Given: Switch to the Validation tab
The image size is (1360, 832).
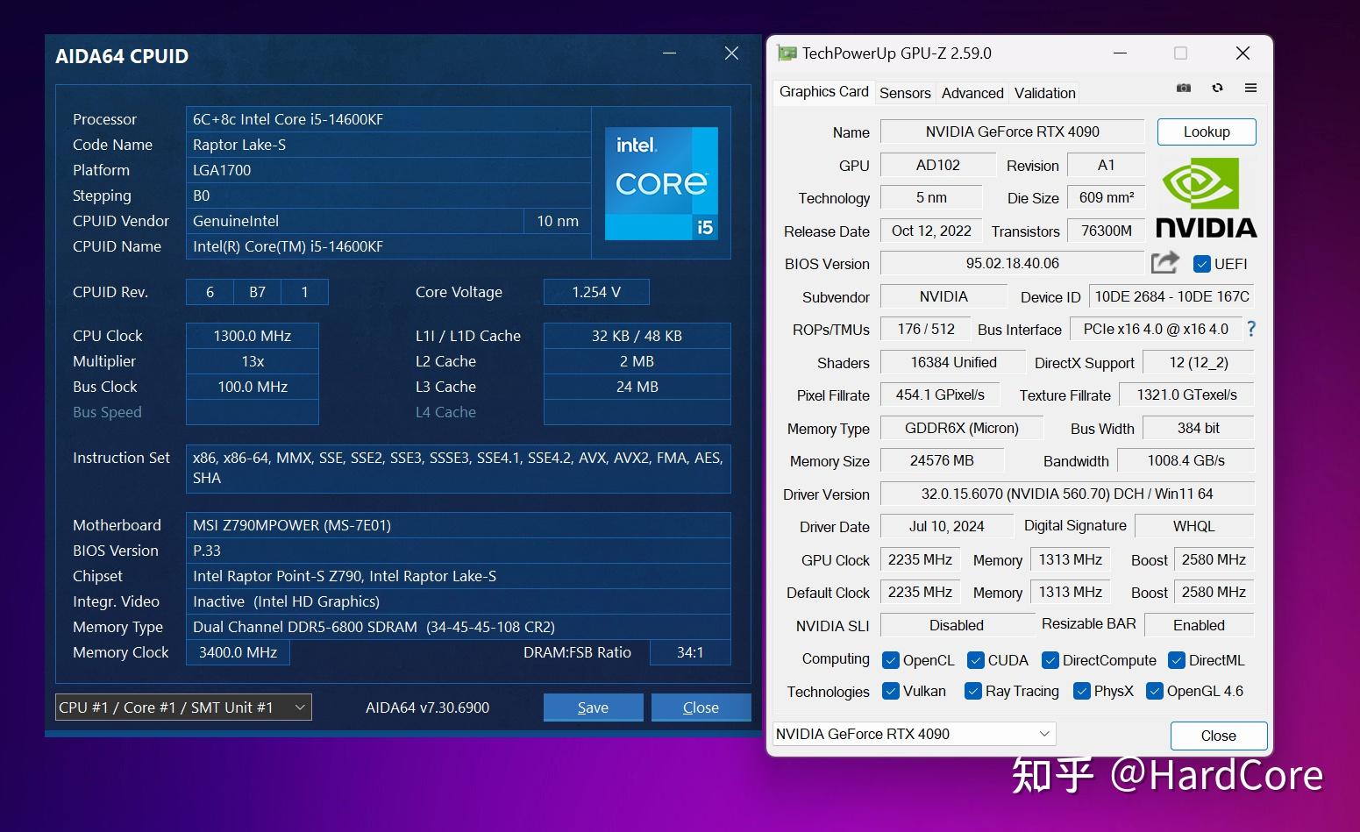Looking at the screenshot, I should pos(1044,93).
